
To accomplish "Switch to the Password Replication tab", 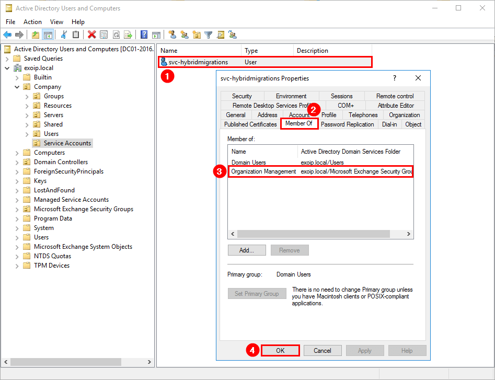I will click(347, 124).
